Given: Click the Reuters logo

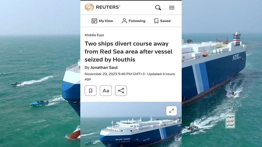Looking at the screenshot, I should click(x=102, y=7).
